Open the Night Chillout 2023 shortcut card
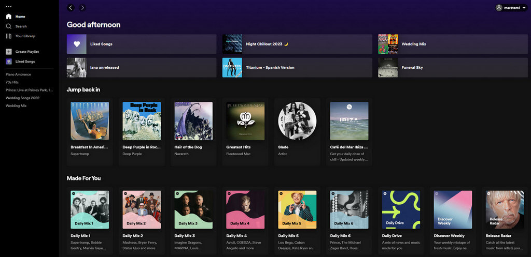 tap(297, 44)
